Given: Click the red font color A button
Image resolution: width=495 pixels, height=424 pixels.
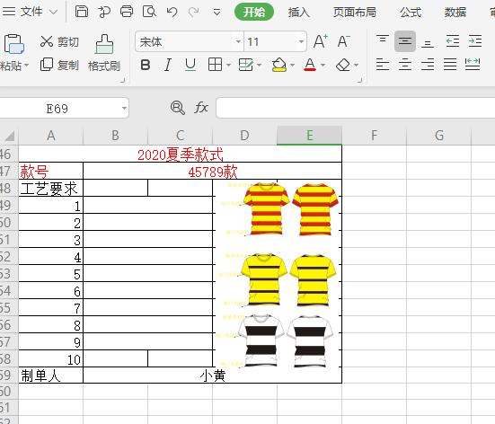Looking at the screenshot, I should click(x=310, y=65).
